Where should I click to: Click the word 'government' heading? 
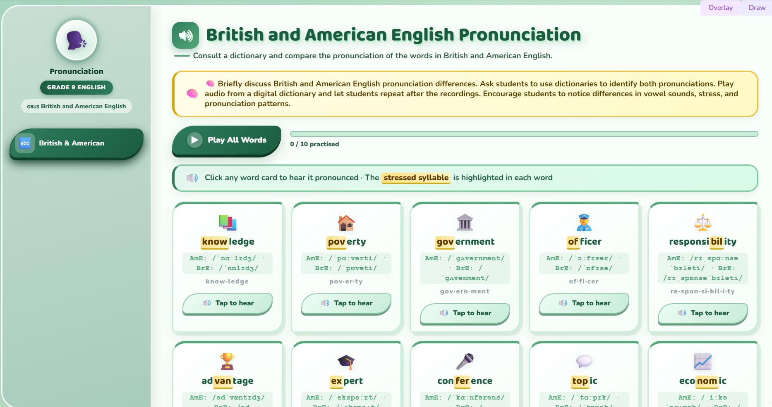point(465,242)
